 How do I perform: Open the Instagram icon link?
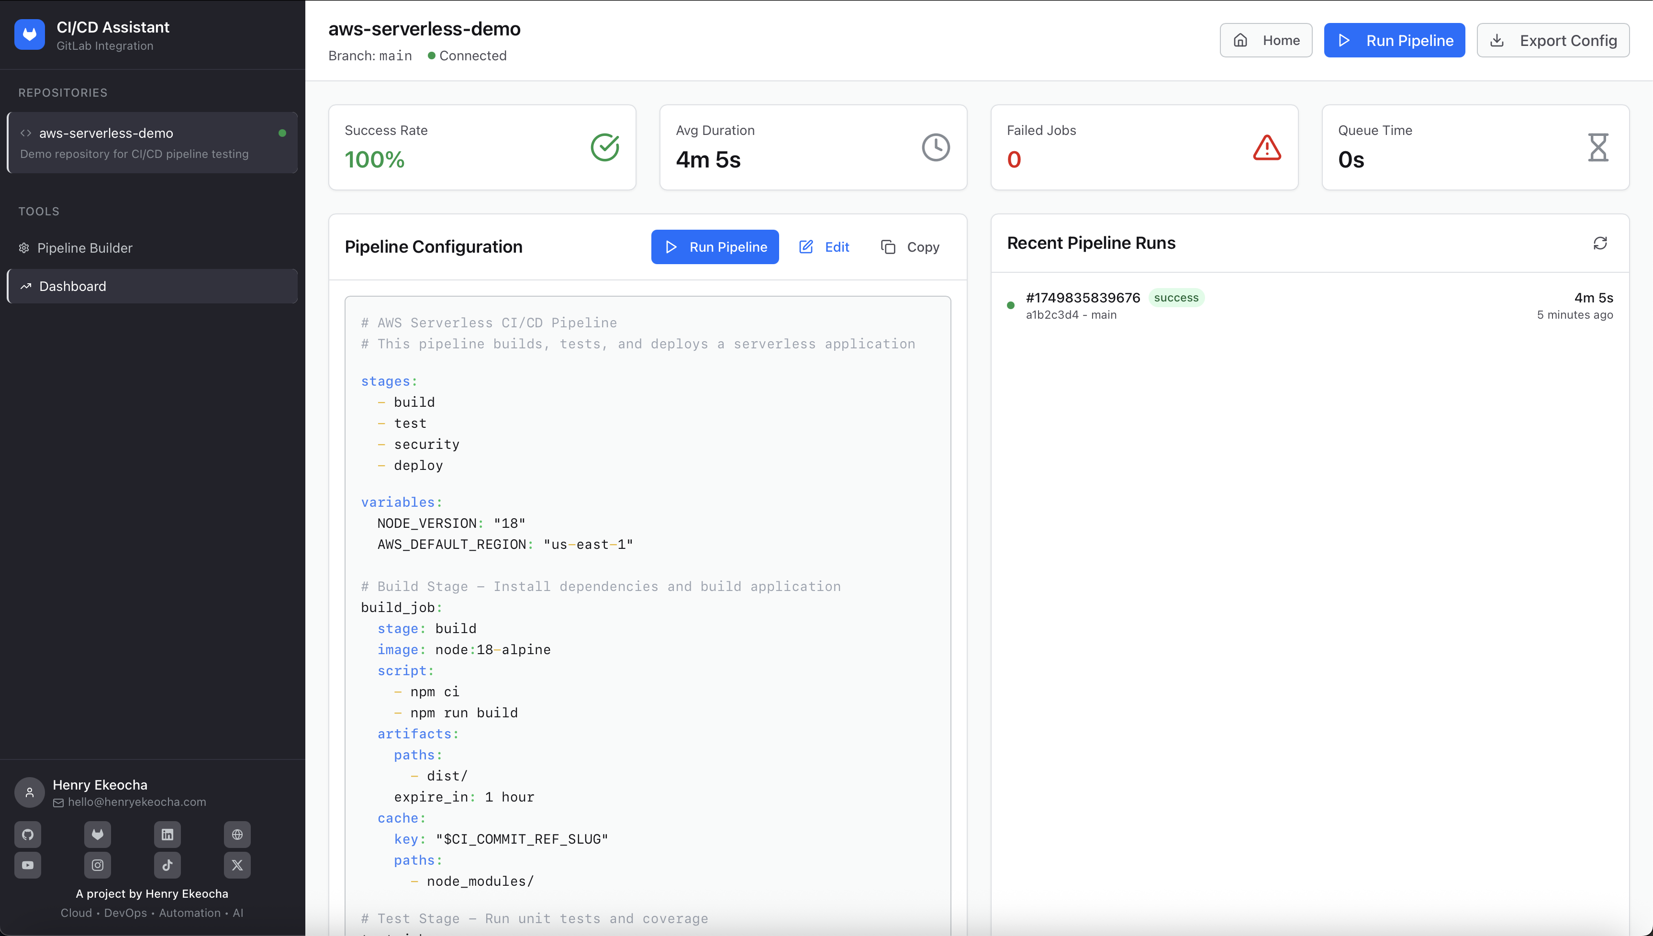(98, 865)
